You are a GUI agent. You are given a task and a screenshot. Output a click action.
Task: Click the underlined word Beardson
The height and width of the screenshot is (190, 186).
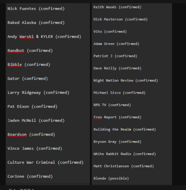17,135
